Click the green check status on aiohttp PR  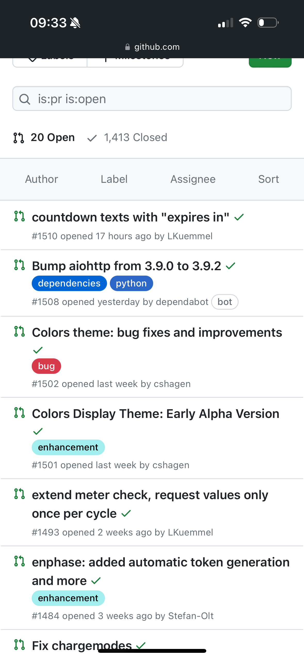231,266
